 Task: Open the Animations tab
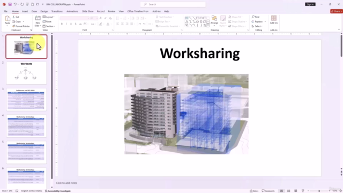[x=72, y=11]
